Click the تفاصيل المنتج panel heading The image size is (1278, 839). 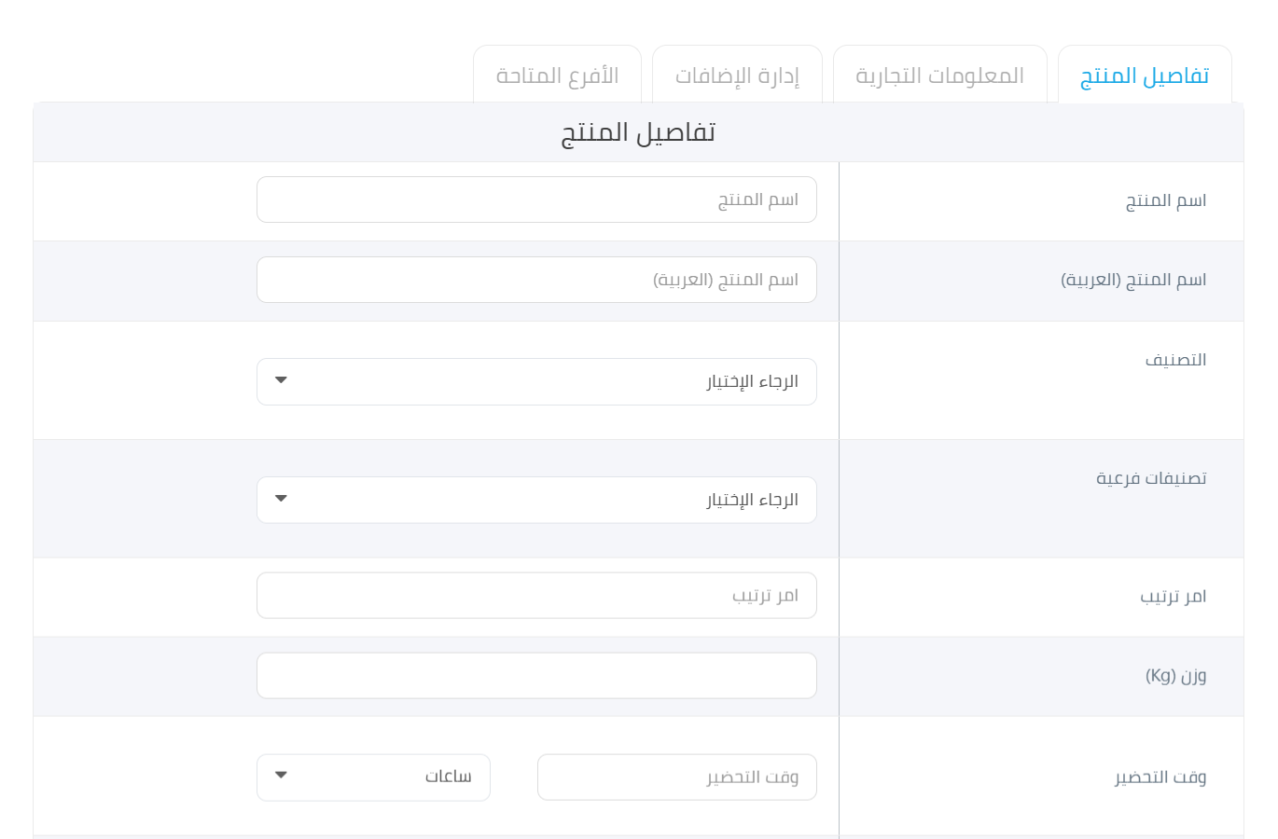(x=638, y=132)
